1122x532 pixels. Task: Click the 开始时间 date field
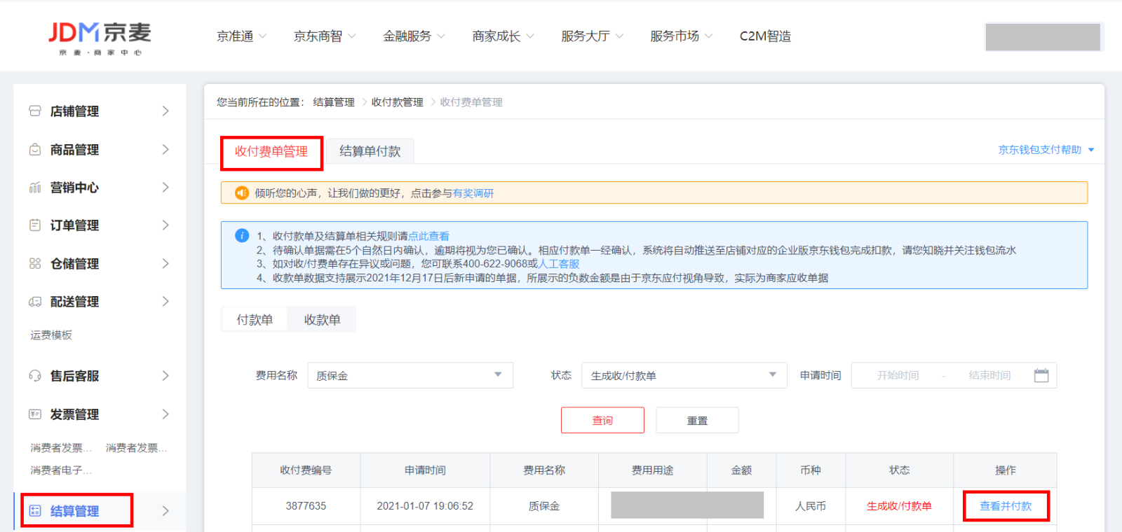[x=898, y=376]
